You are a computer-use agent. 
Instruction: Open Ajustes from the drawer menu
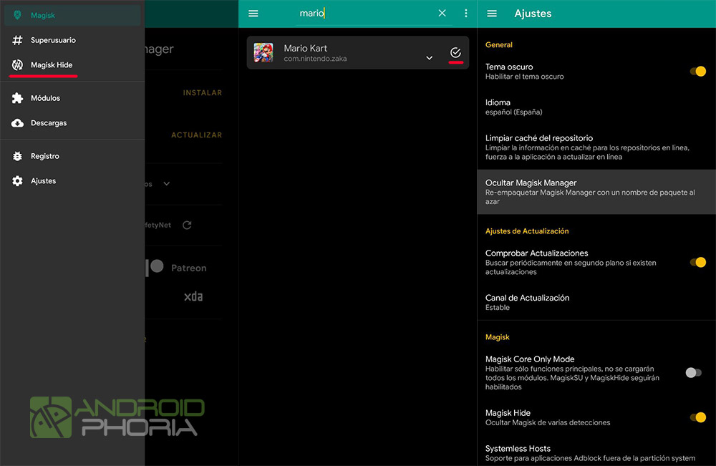tap(72, 180)
